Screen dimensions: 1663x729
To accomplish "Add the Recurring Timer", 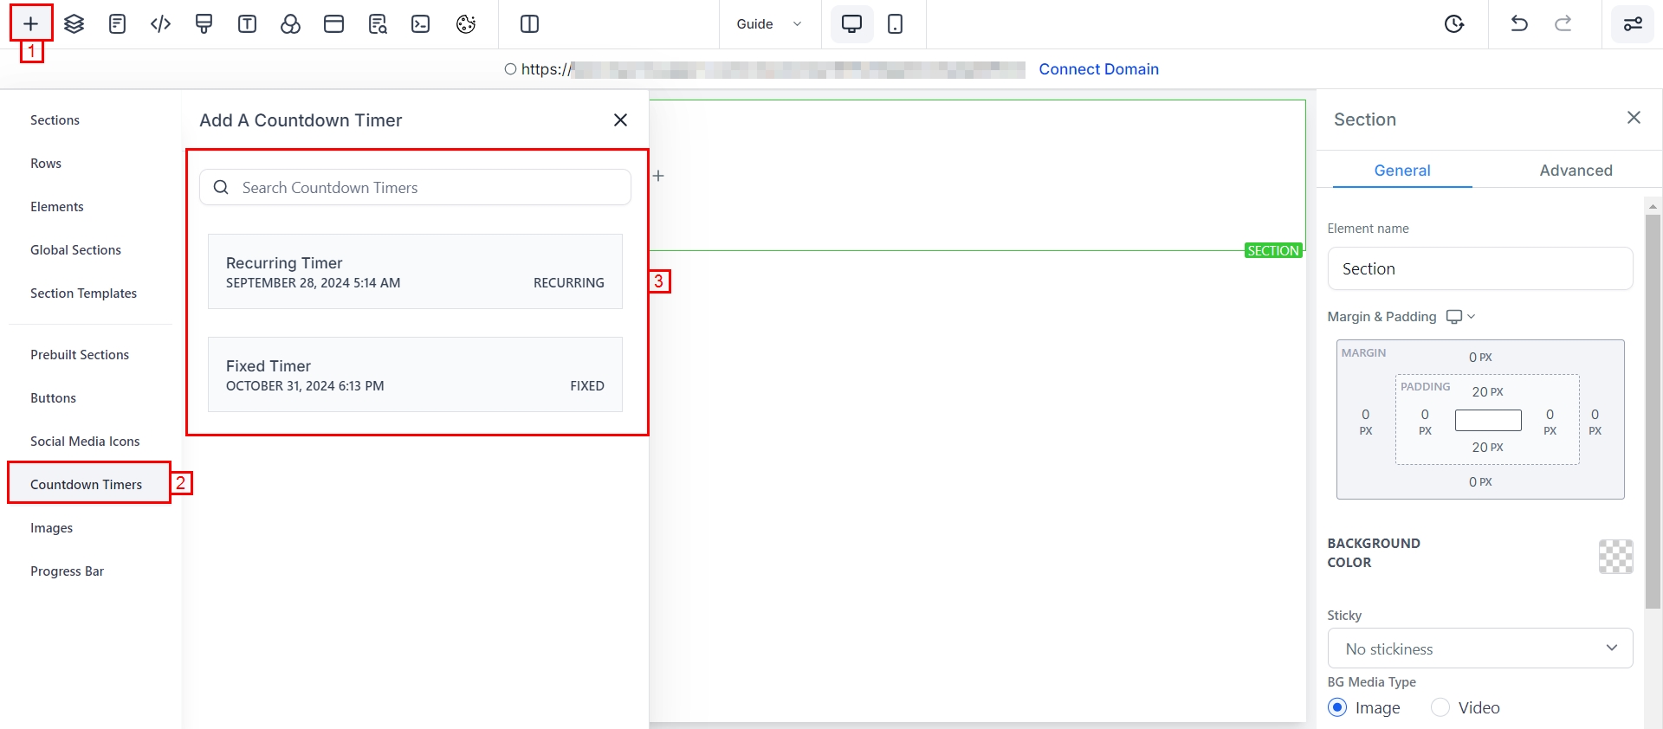I will click(415, 272).
